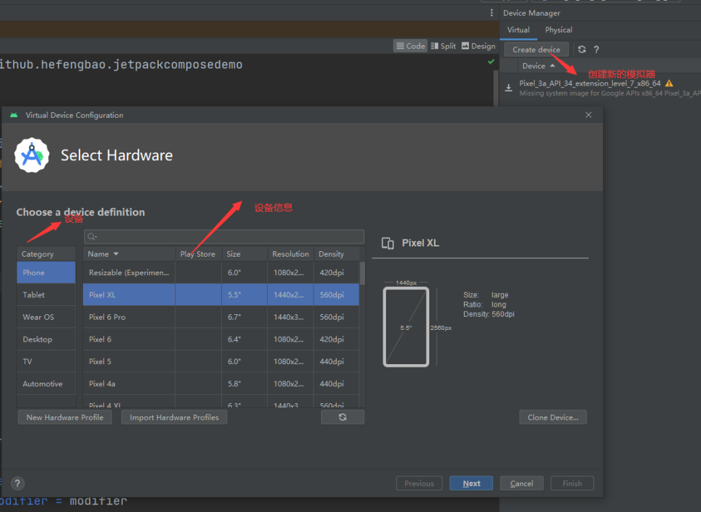Click the Create device button
Screen dimensions: 701x512
tap(536, 49)
